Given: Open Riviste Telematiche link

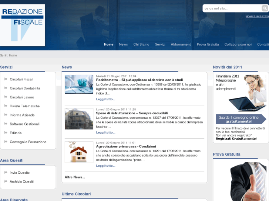Looking at the screenshot, I should pos(25,106).
